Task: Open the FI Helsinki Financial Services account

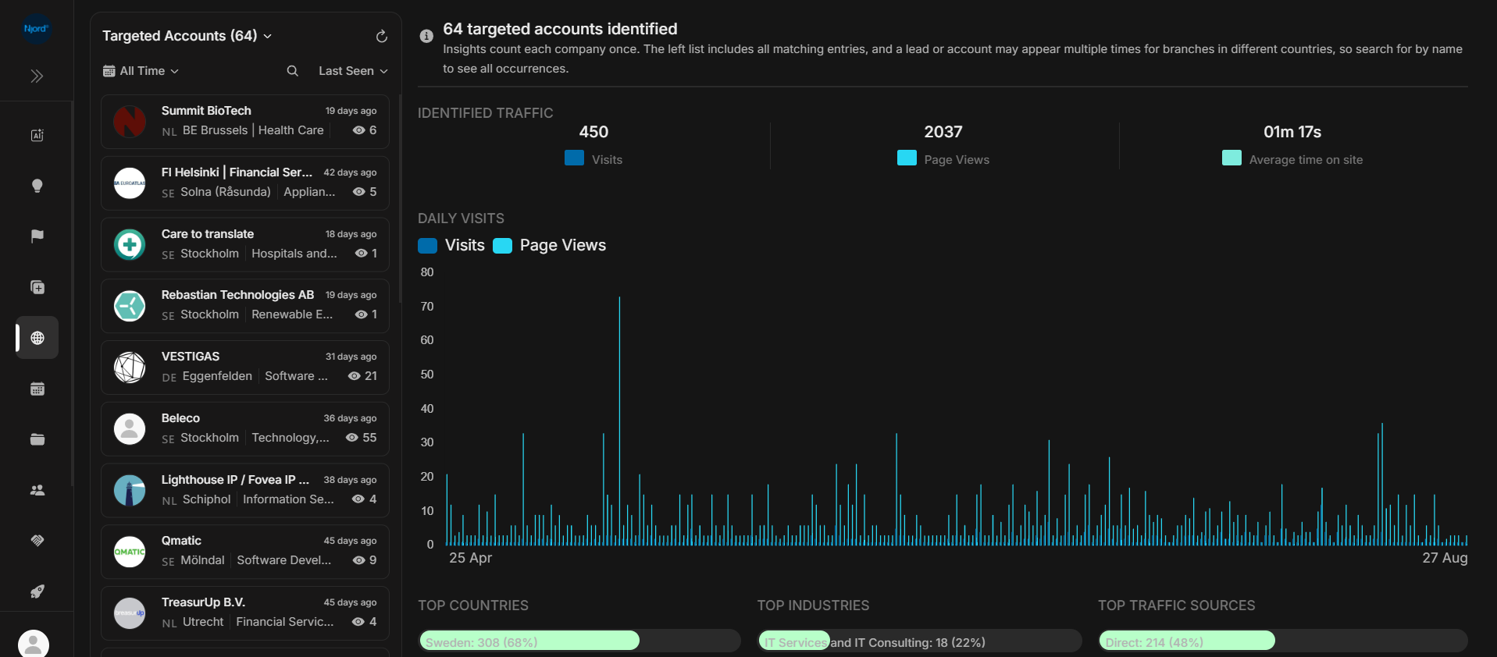Action: [x=245, y=183]
